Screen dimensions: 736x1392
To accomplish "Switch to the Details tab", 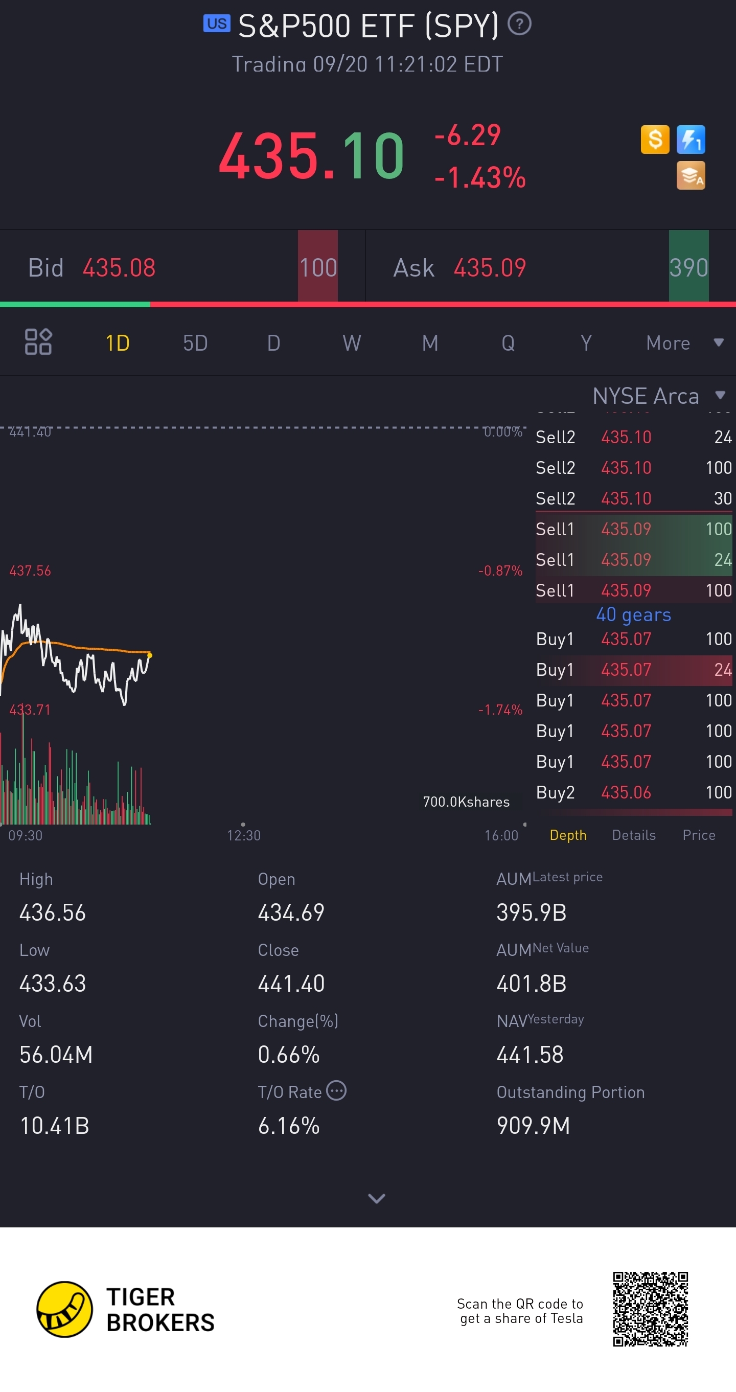I will (633, 835).
